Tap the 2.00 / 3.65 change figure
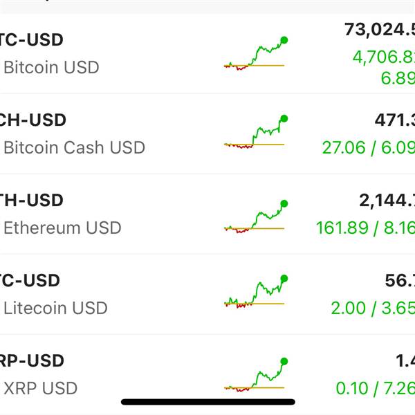The image size is (415, 415). tap(372, 308)
